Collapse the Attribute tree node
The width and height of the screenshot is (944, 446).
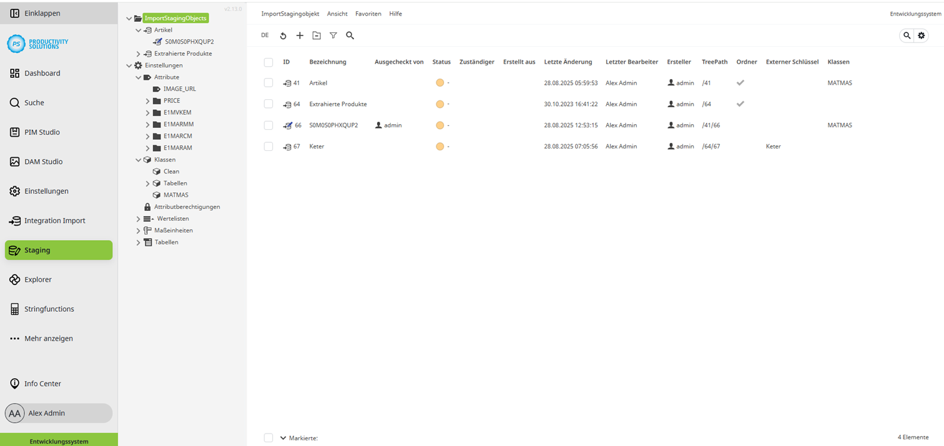138,77
